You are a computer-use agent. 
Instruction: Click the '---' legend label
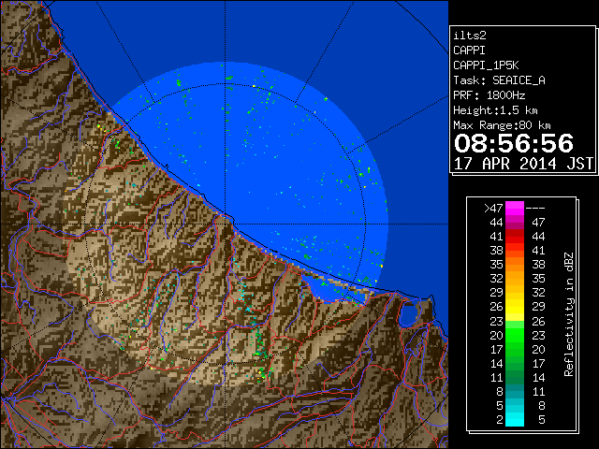click(535, 208)
